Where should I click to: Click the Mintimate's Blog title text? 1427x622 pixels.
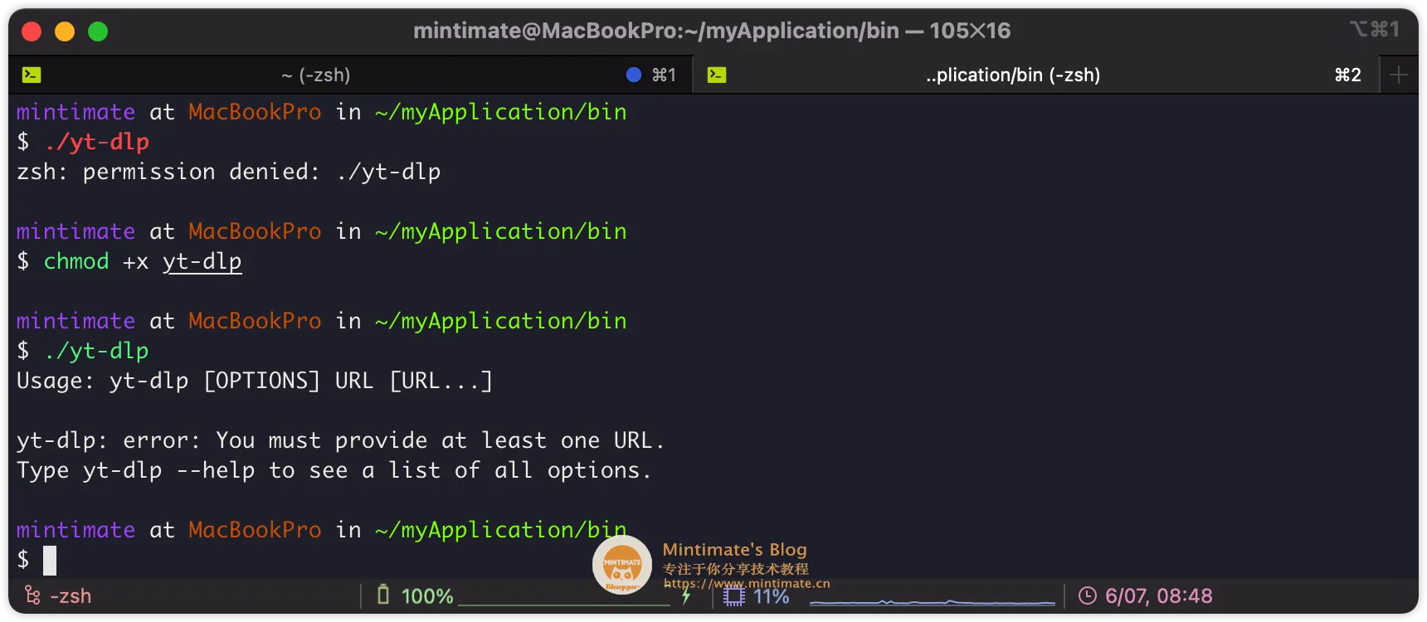point(734,549)
